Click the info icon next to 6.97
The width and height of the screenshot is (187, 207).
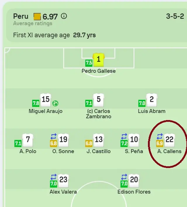pos(64,16)
